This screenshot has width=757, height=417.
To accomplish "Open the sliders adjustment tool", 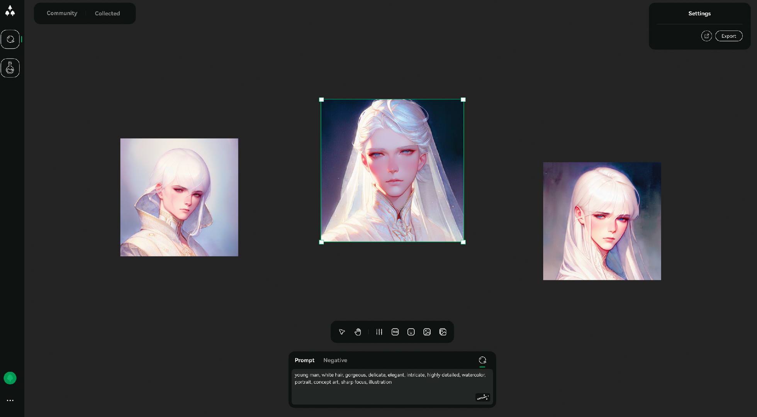I will 379,332.
